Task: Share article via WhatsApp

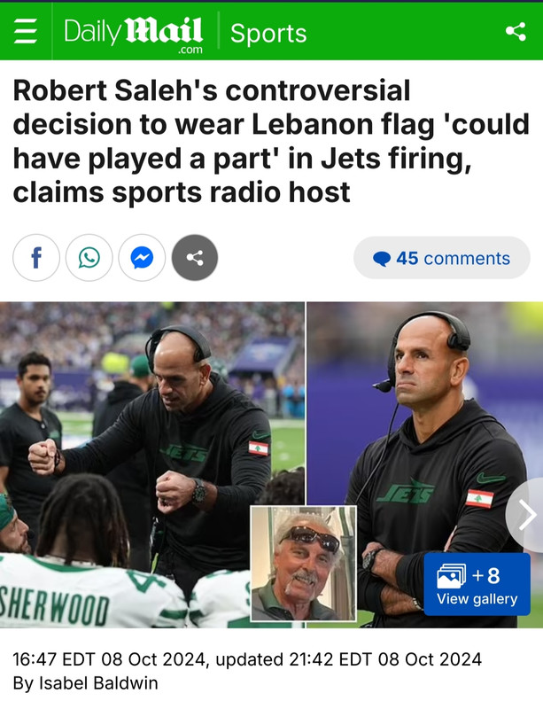Action: tap(89, 258)
